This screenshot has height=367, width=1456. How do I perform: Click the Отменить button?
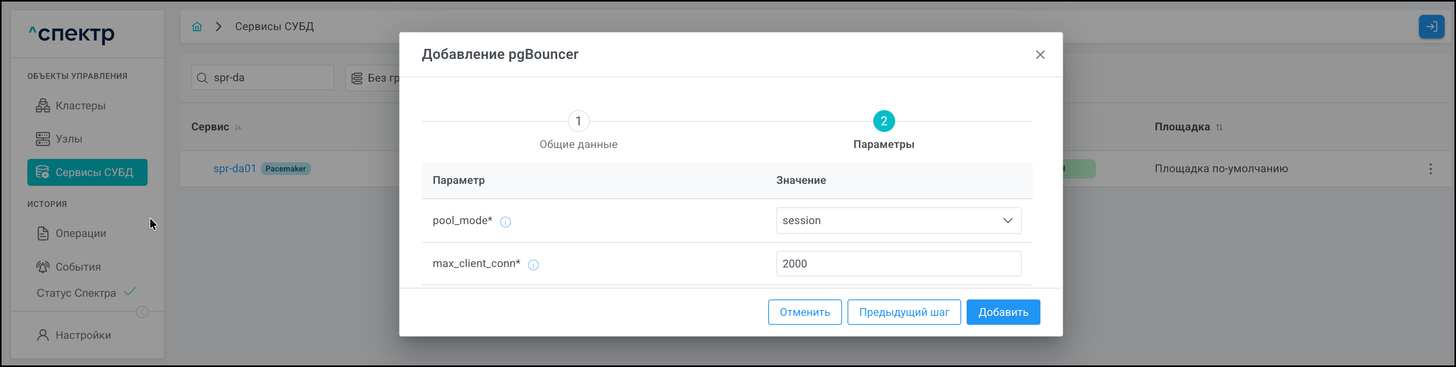coord(804,312)
